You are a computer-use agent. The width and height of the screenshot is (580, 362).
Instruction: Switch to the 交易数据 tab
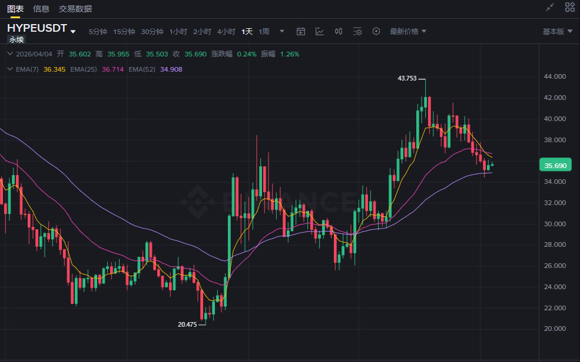75,9
